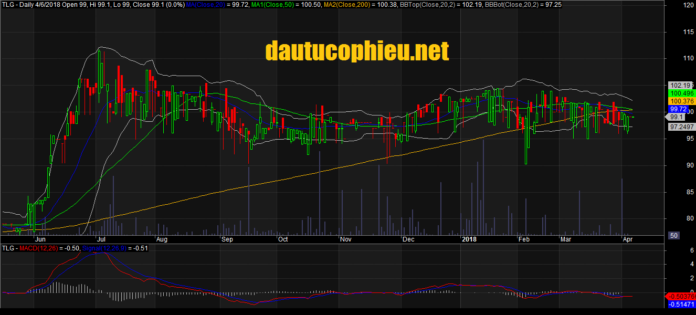Click the orange 100.376 price tag
The image size is (696, 315).
(x=680, y=101)
